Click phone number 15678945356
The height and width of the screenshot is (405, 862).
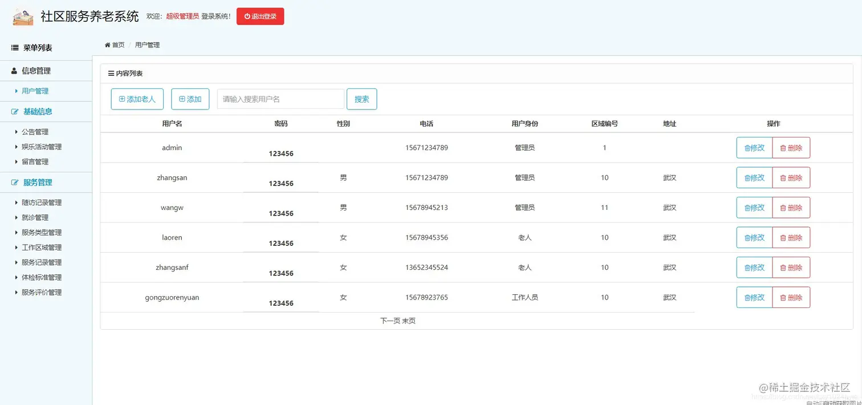point(426,237)
